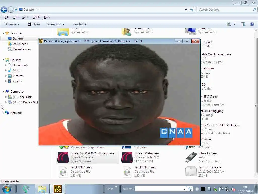Expand the address bar history dropdown
Screen dimensions: 258x194
186,10
